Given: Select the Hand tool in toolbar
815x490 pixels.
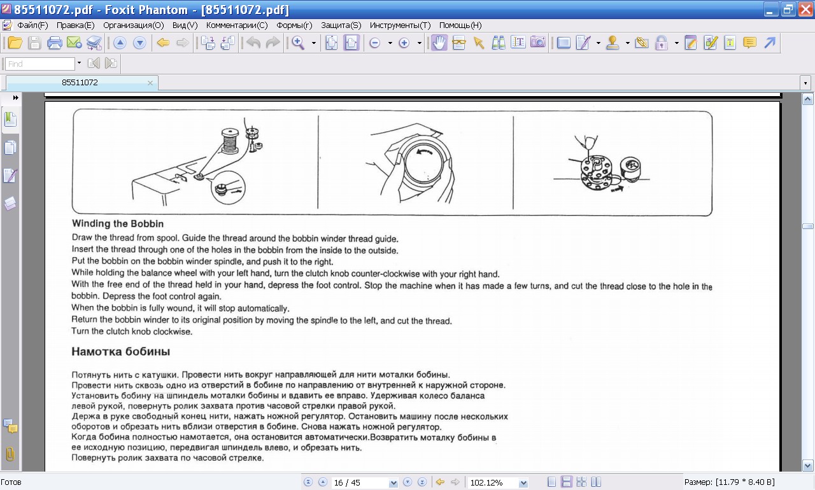Looking at the screenshot, I should coord(439,43).
